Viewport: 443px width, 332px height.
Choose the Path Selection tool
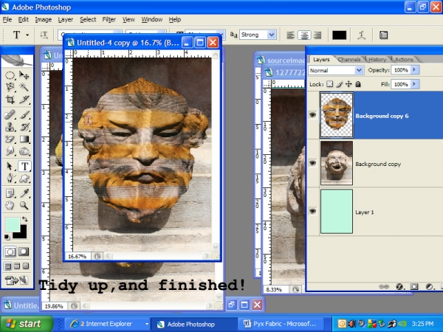[10, 166]
